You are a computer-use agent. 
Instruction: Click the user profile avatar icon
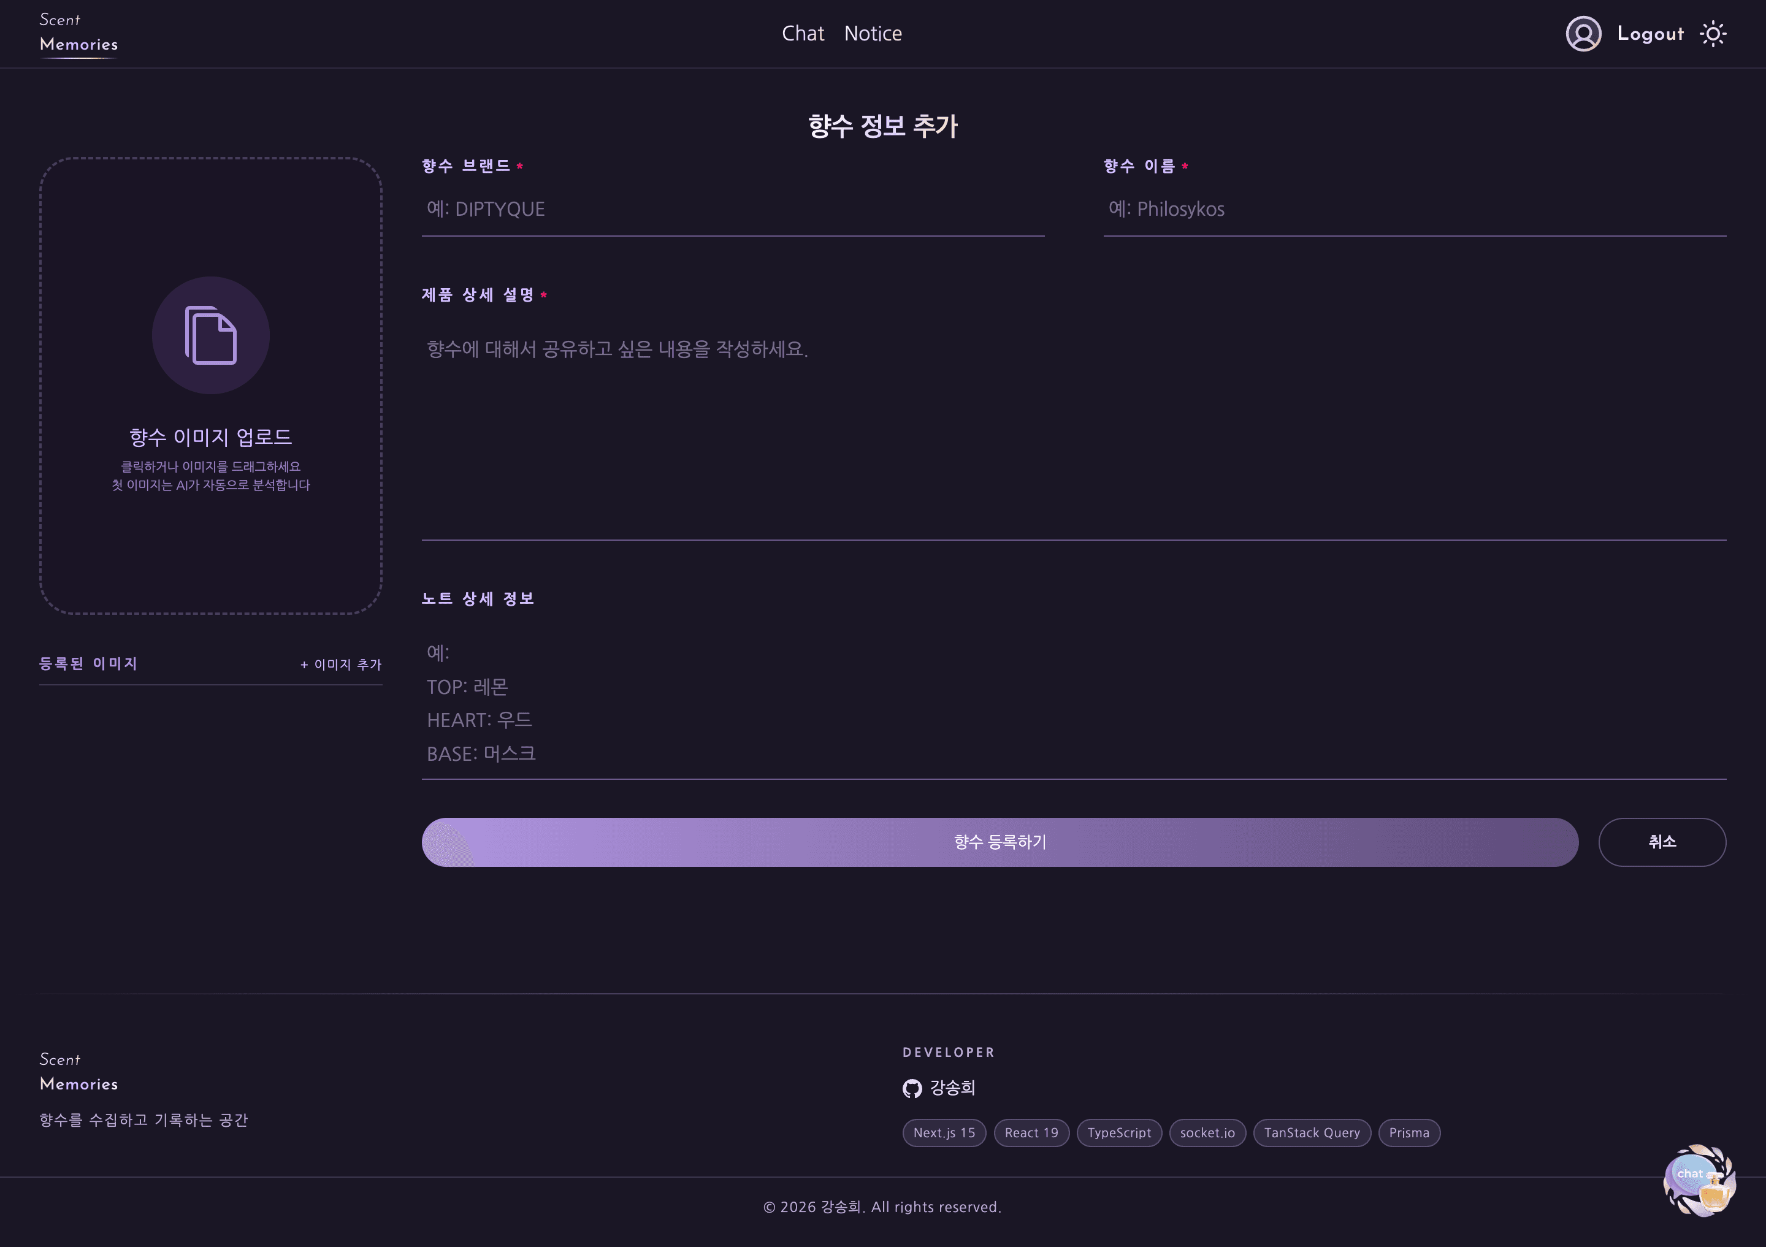(1583, 34)
